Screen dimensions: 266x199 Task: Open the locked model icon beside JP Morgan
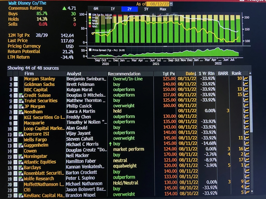point(21,106)
